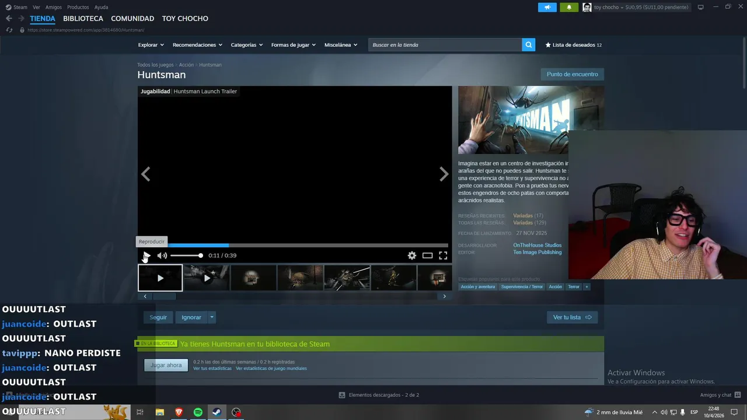Screen dimensions: 747x420
Task: Click the thumbnail strip scrollbar handle
Action: 165,296
